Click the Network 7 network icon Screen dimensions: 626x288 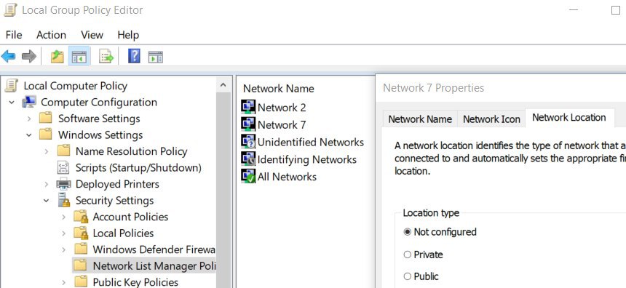coord(248,124)
